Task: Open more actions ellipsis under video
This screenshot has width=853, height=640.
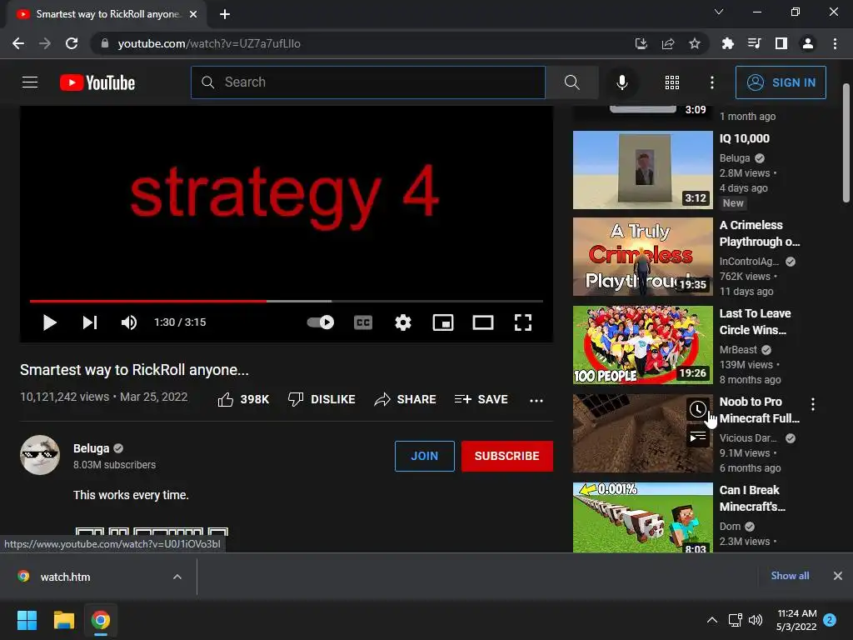Action: [536, 400]
